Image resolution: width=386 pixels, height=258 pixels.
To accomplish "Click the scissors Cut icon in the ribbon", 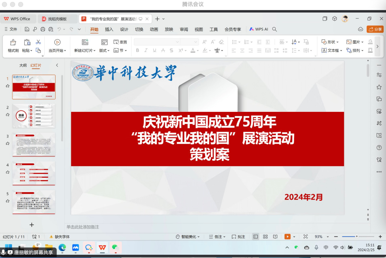I will (38, 42).
